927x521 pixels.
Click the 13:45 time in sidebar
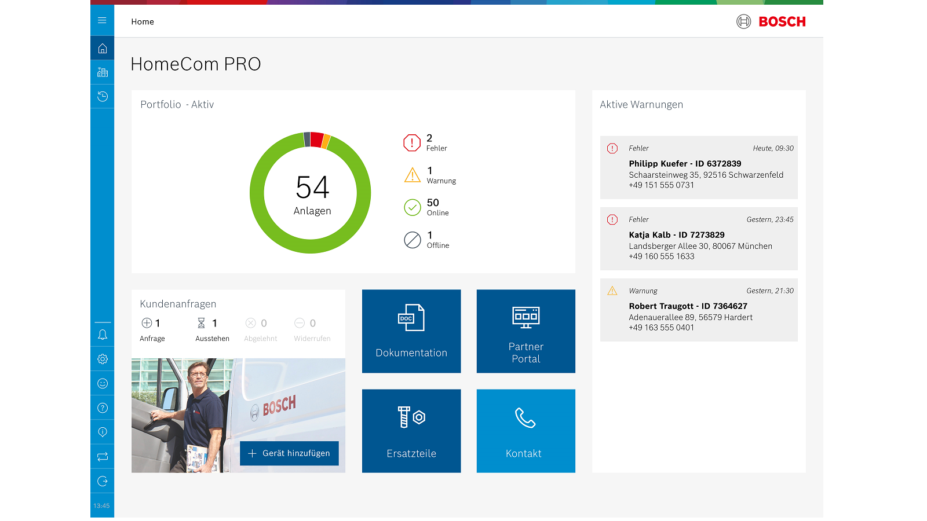pyautogui.click(x=101, y=506)
